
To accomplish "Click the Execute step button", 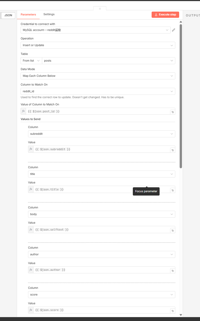I will click(165, 15).
